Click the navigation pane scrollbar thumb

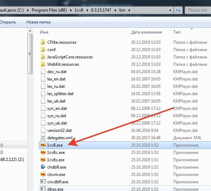click(30, 54)
